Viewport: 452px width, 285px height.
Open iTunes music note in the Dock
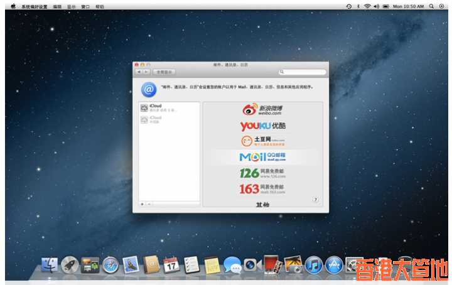pos(314,265)
